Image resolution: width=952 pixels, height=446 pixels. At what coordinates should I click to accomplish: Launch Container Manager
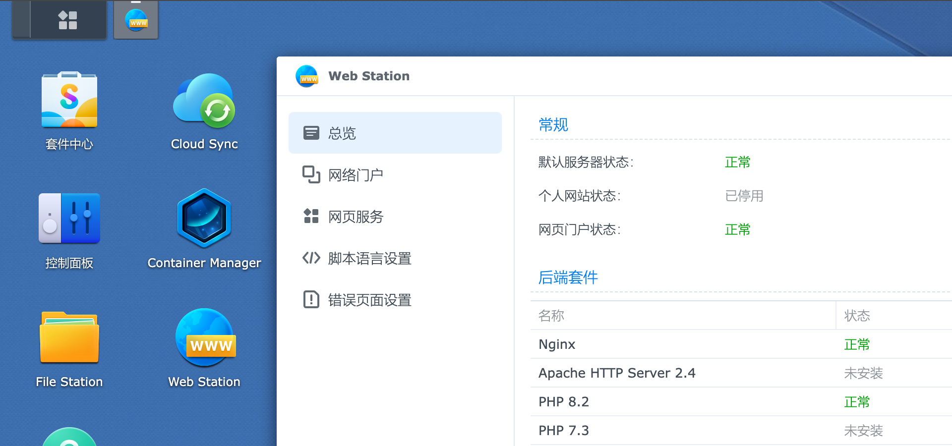(x=204, y=228)
